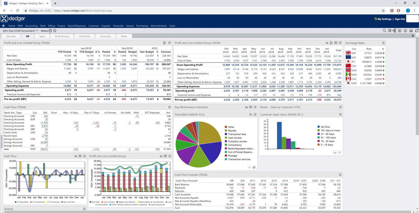Switch Total Billed to pie chart view

pyautogui.click(x=254, y=167)
